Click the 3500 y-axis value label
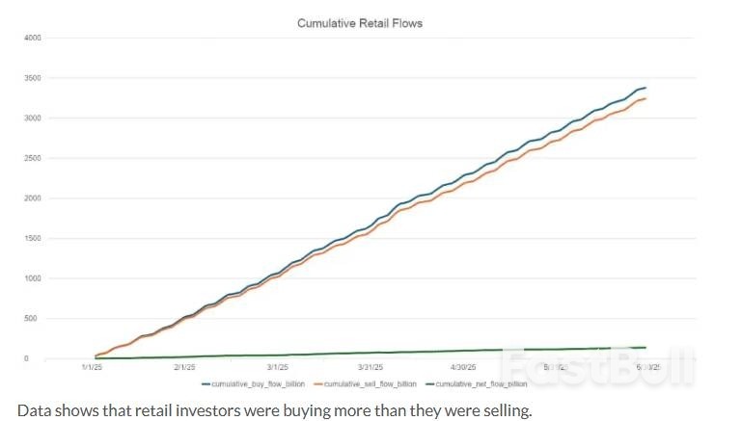Image resolution: width=741 pixels, height=421 pixels. pyautogui.click(x=33, y=78)
